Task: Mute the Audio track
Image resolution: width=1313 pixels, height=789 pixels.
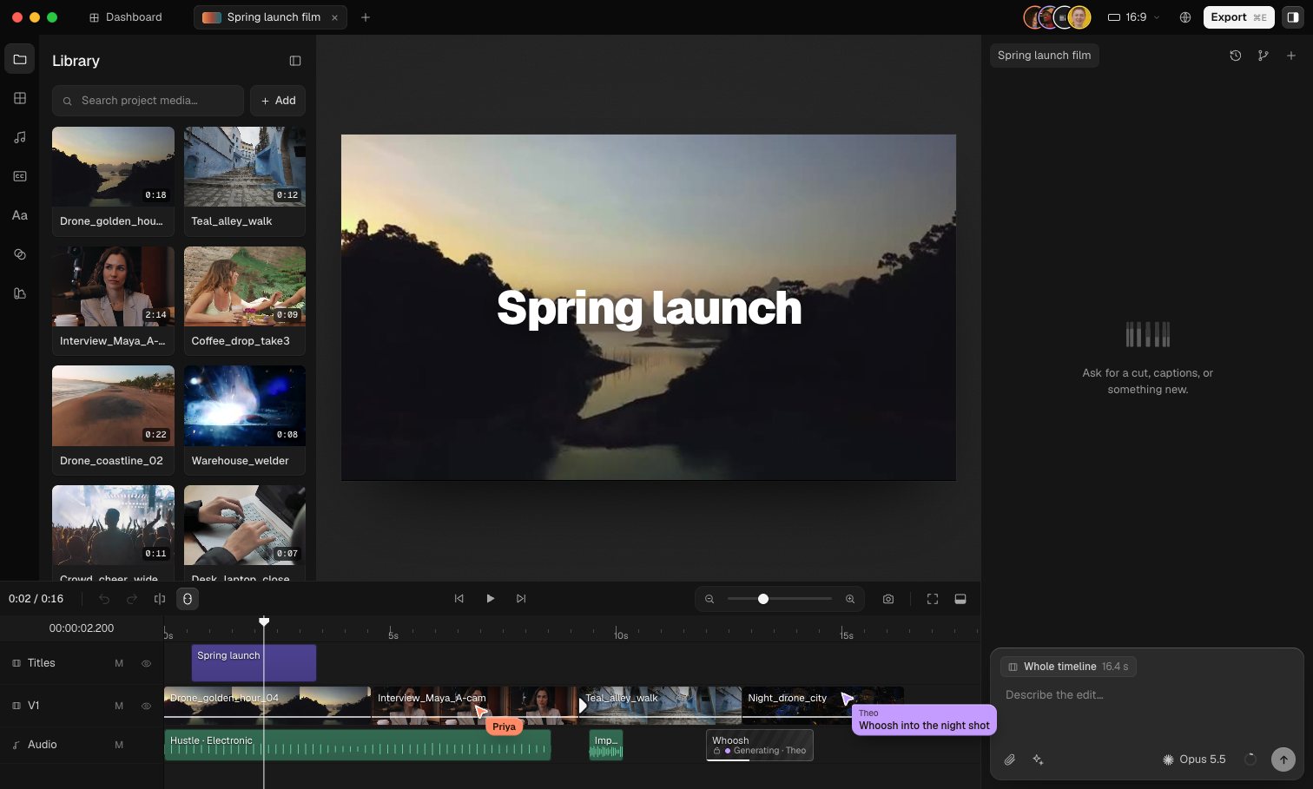Action: tap(119, 745)
